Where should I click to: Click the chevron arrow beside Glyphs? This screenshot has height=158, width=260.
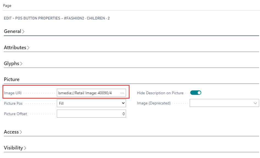tap(21, 64)
